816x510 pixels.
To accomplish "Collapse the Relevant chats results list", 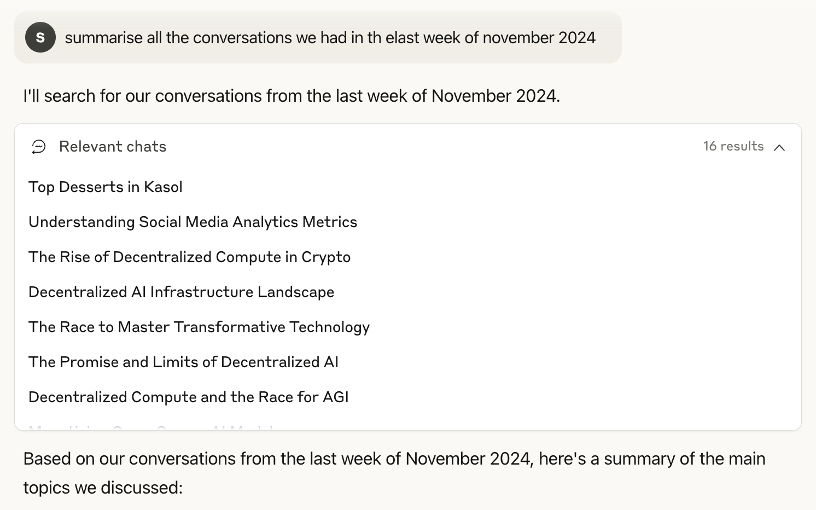I will (779, 147).
